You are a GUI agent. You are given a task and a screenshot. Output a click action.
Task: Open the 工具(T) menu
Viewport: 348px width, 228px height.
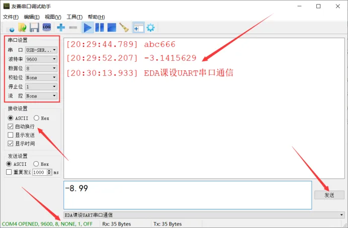pos(74,17)
